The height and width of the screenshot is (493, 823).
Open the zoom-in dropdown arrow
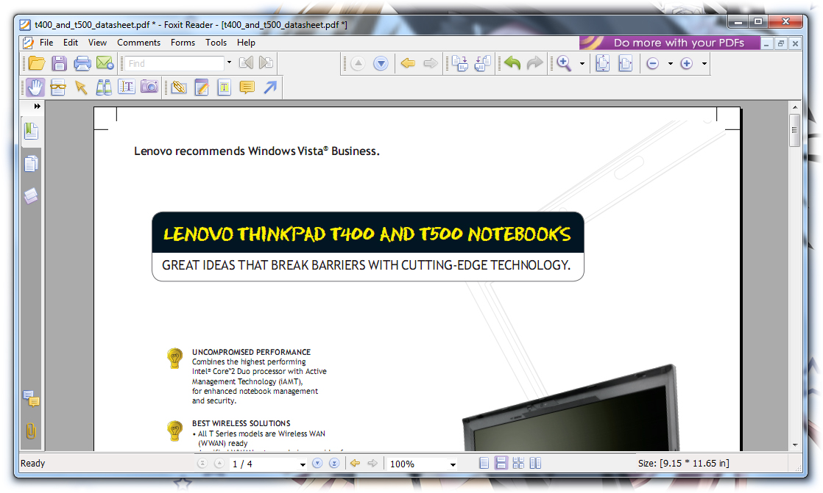tap(704, 63)
